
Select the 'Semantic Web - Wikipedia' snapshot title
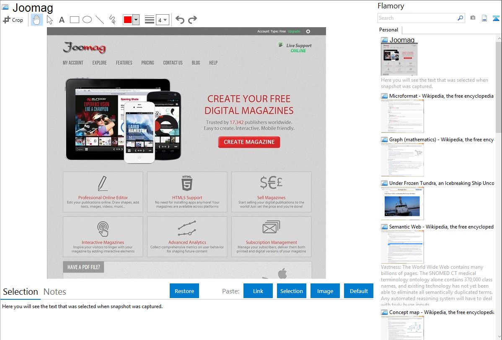pyautogui.click(x=441, y=226)
